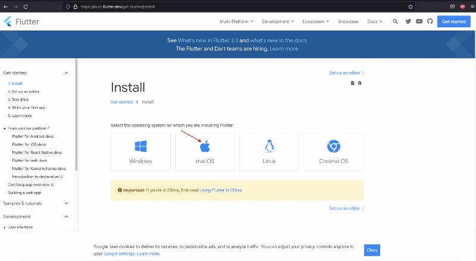Click bottom Set up an editor link
The width and height of the screenshot is (476, 261).
click(x=346, y=208)
